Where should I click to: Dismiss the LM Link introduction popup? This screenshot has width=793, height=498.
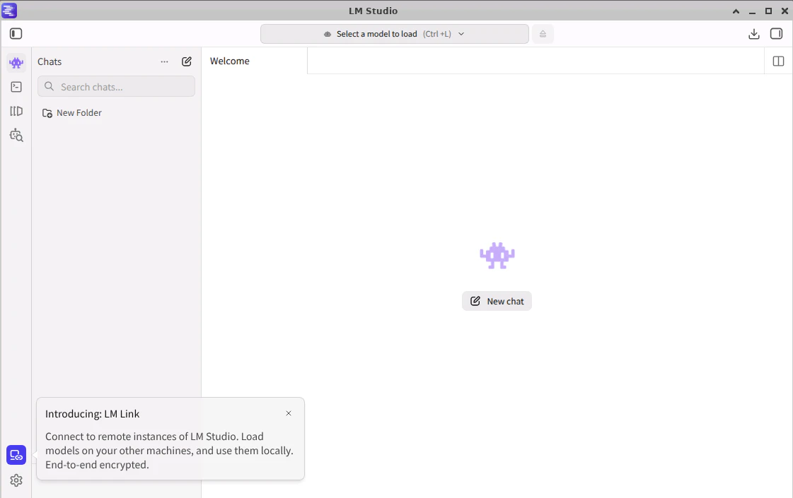tap(289, 413)
